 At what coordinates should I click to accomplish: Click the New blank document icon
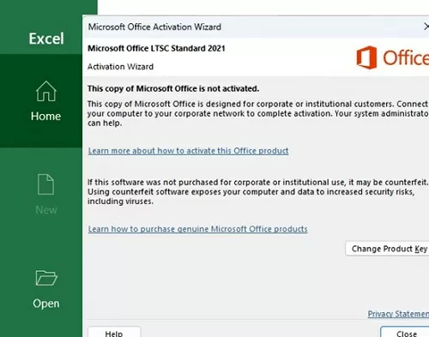[45, 184]
